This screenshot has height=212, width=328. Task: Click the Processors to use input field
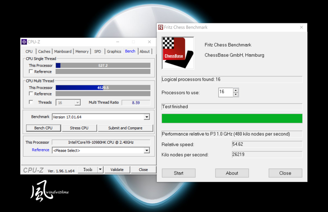[225, 92]
